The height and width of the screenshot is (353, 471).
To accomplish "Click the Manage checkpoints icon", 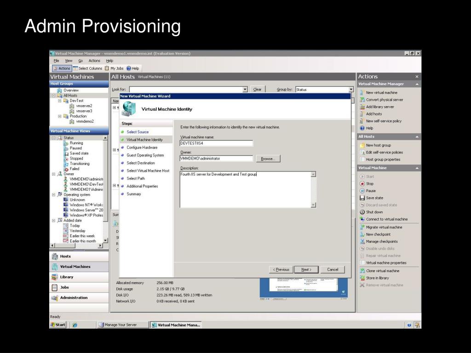I will pyautogui.click(x=362, y=241).
